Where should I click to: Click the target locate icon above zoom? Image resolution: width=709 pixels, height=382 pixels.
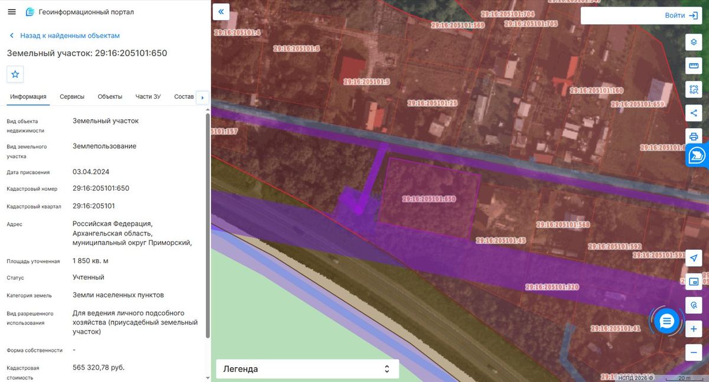694,305
